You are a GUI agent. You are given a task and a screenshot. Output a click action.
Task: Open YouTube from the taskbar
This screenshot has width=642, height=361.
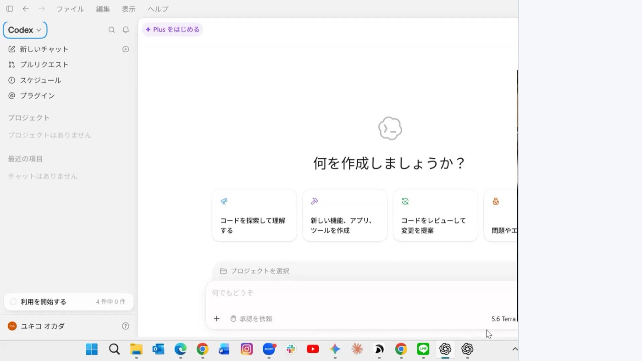(x=313, y=350)
